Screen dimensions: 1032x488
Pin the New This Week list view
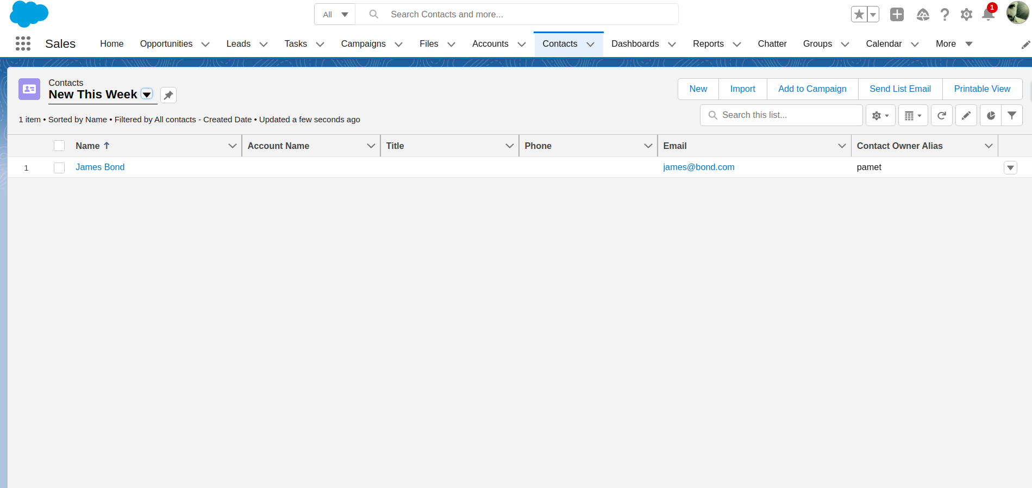[168, 95]
